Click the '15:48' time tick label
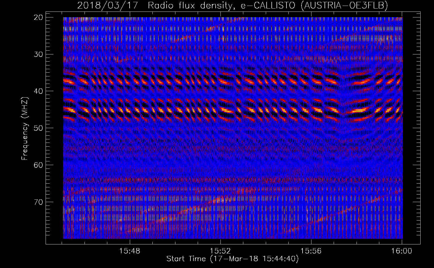The width and height of the screenshot is (434, 268). coord(130,251)
